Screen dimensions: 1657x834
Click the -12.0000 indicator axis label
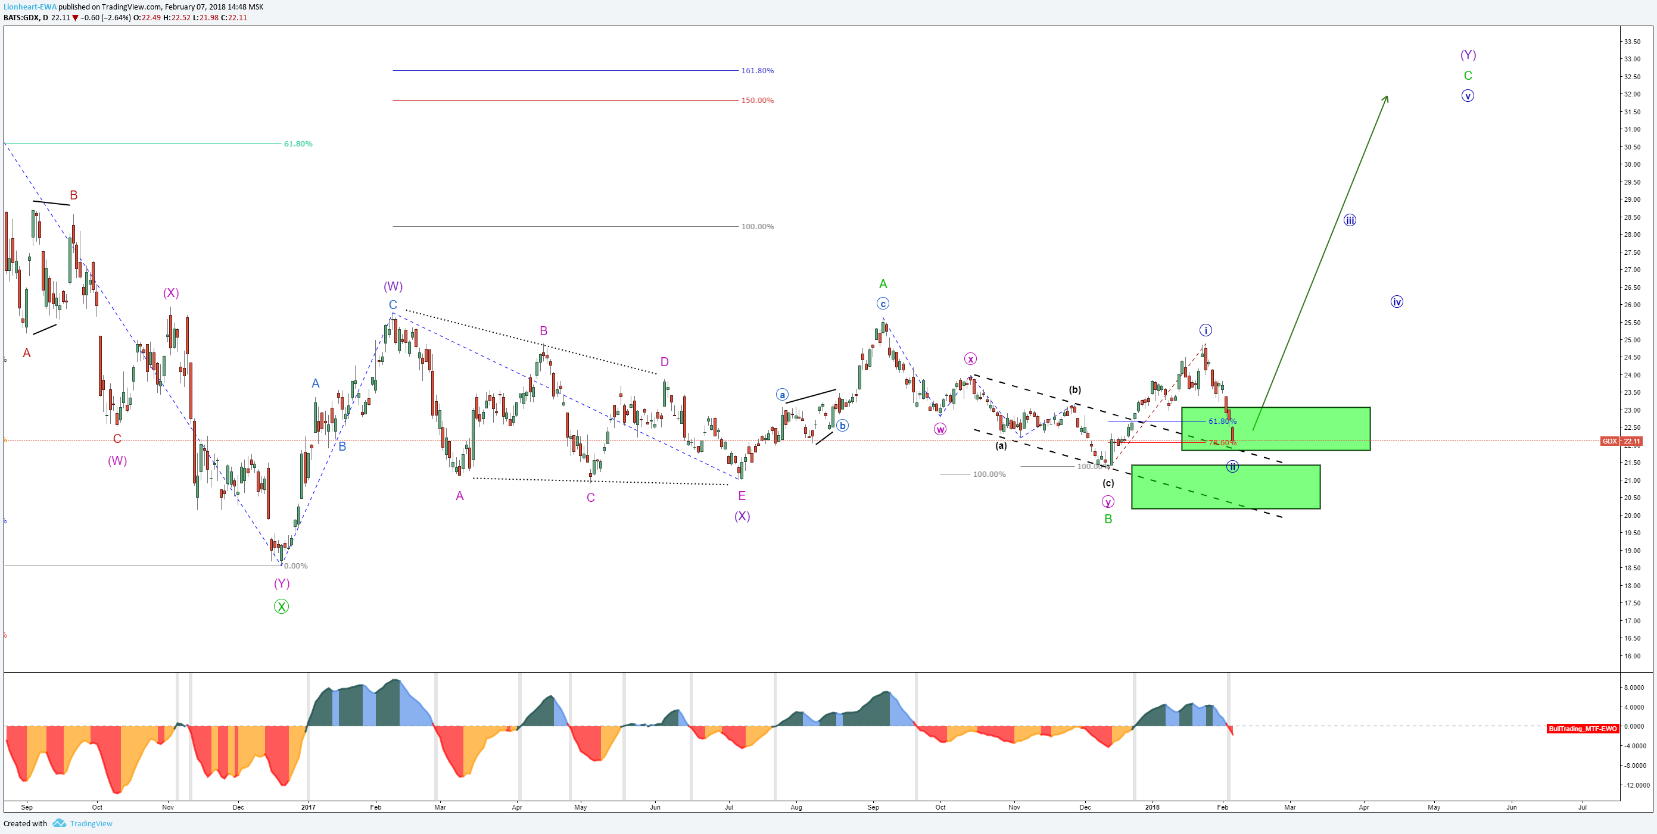(x=1636, y=786)
